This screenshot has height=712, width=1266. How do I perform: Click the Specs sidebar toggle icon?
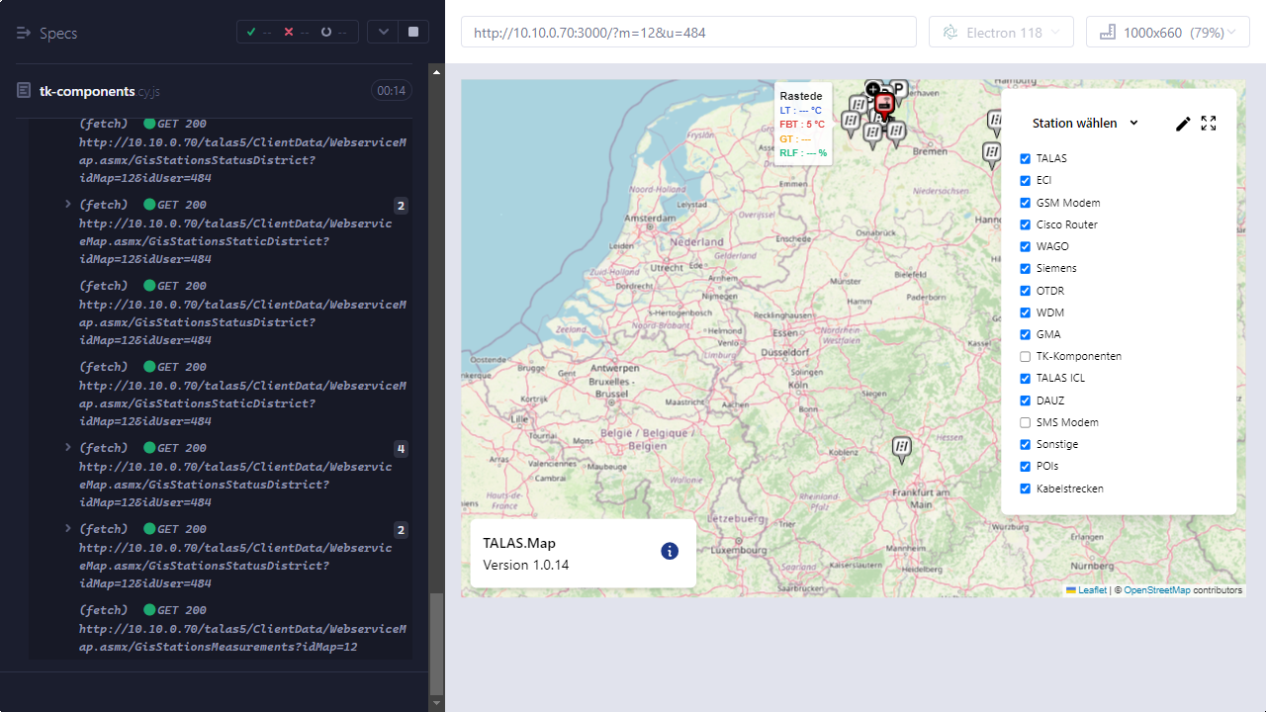click(24, 33)
